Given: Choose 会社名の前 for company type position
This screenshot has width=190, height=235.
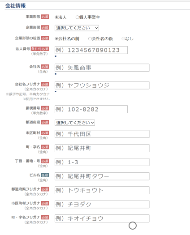Looking at the screenshot, I should (x=56, y=38).
